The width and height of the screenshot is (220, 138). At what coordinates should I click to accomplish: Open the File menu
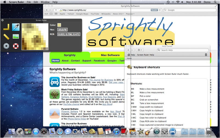click(x=29, y=2)
